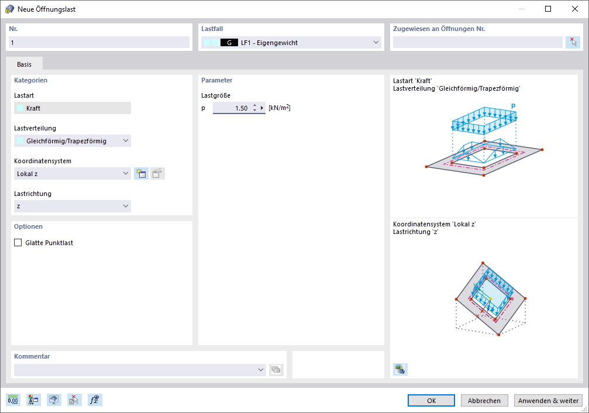Click the third bottom-left toolbar icon
Image resolution: width=589 pixels, height=413 pixels.
[x=54, y=400]
